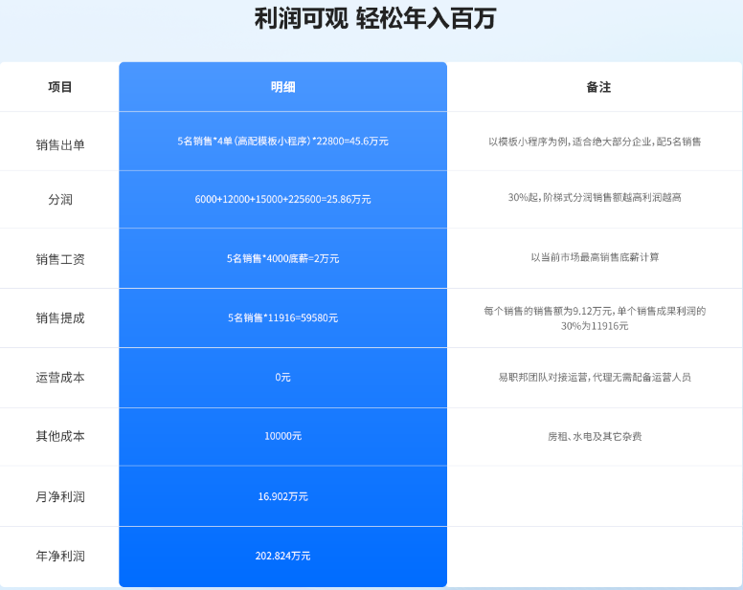
Task: Click the 5名销售*11916=59580元 cell
Action: coord(282,317)
